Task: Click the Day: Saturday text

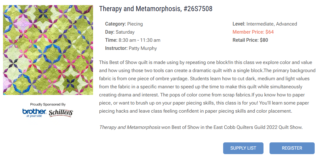Action: coord(120,32)
